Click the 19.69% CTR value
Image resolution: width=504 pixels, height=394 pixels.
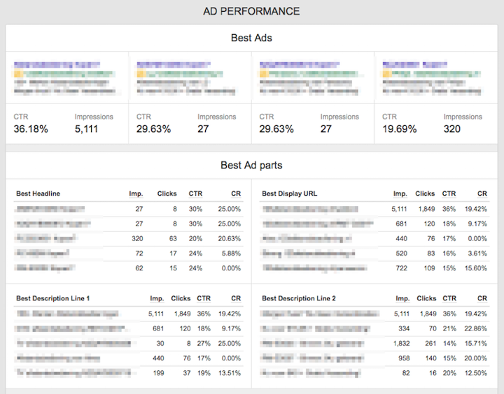click(x=399, y=129)
